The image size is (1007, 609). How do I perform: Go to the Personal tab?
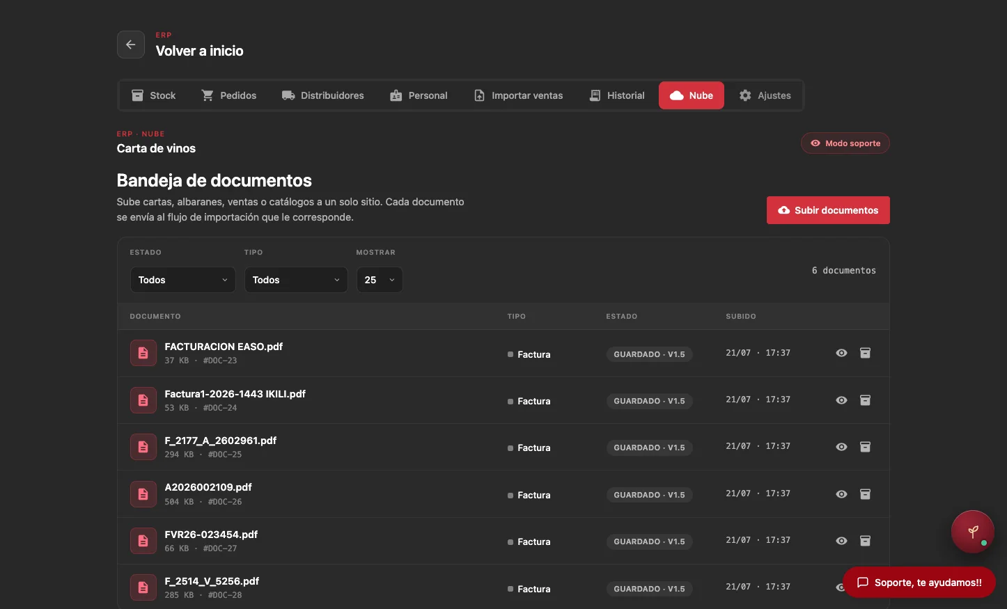coord(419,95)
